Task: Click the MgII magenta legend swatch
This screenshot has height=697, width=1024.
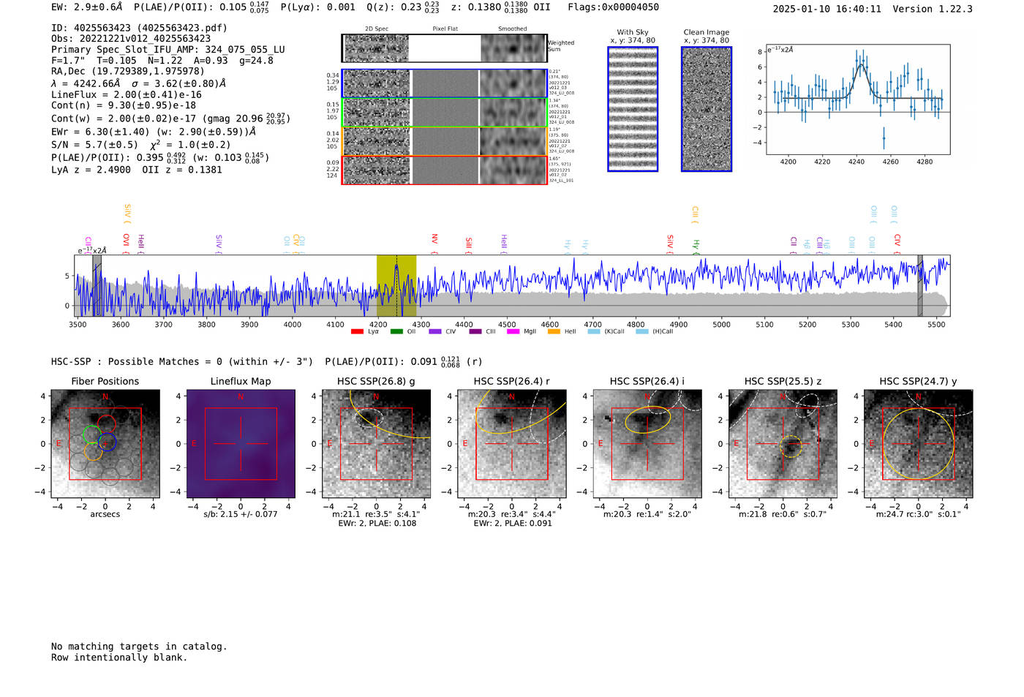Action: coord(513,331)
